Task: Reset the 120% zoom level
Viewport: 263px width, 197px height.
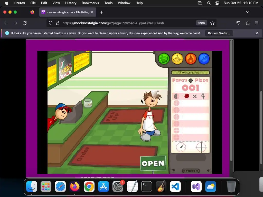Action: (201, 23)
